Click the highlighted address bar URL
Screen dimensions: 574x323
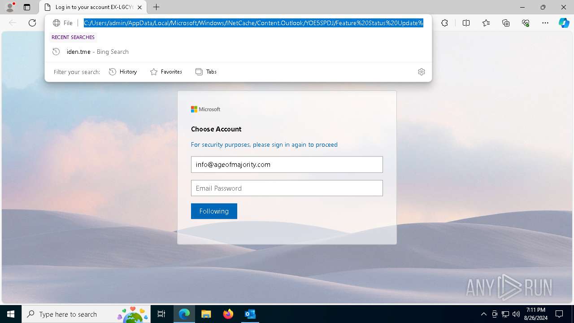click(x=253, y=23)
